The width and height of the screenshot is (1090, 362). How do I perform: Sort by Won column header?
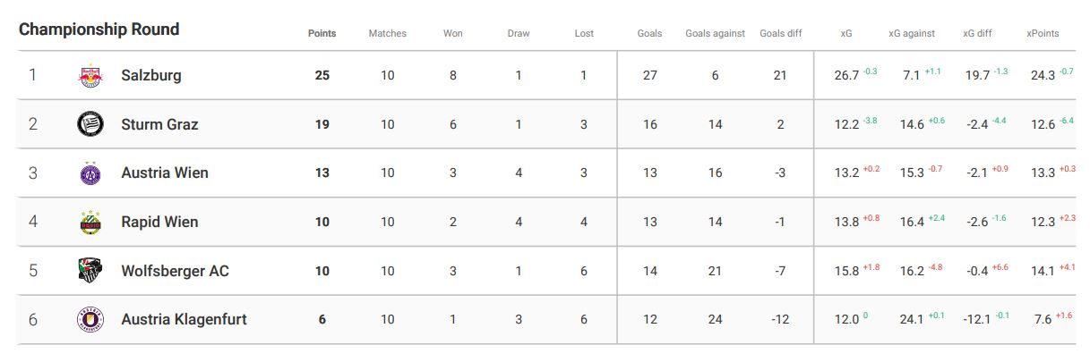(x=453, y=33)
